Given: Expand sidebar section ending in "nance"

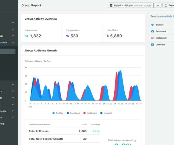Looking at the screenshot, I should coord(13,111).
